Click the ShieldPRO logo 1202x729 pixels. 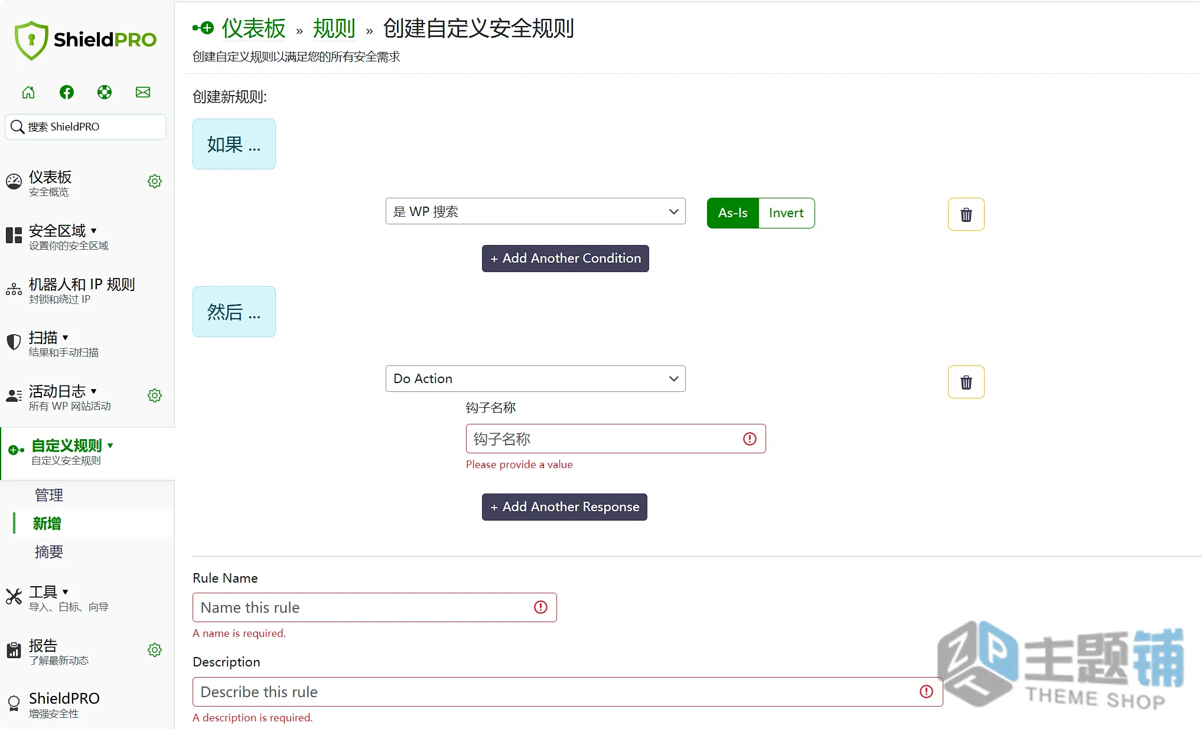[85, 40]
